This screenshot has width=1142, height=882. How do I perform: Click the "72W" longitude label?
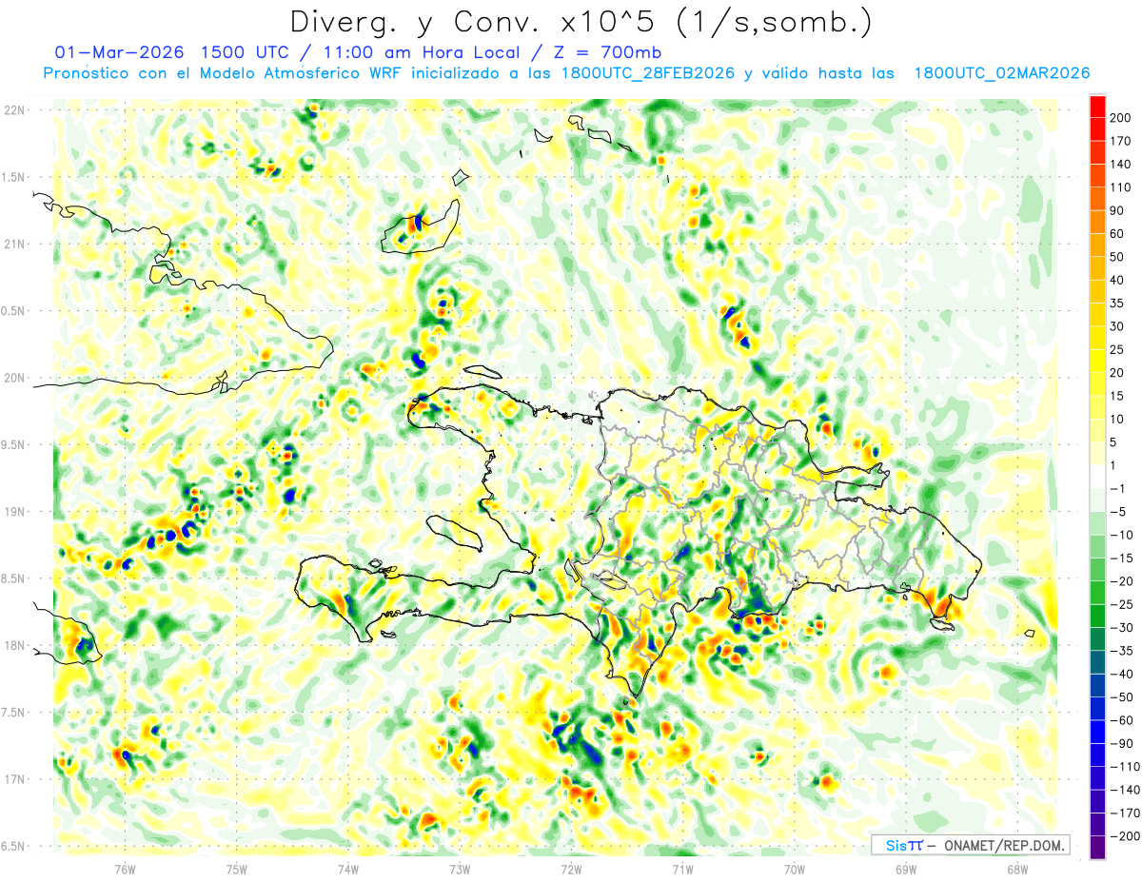tap(571, 869)
